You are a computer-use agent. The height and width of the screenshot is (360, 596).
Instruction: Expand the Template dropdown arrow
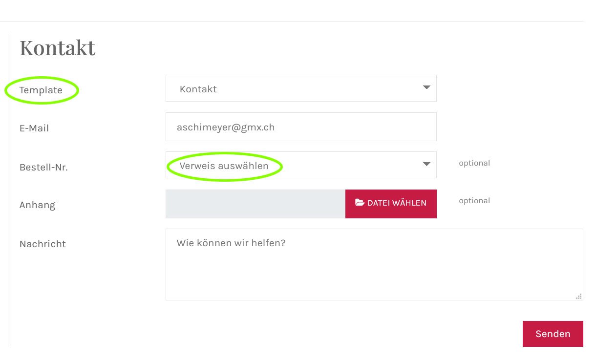pyautogui.click(x=426, y=87)
